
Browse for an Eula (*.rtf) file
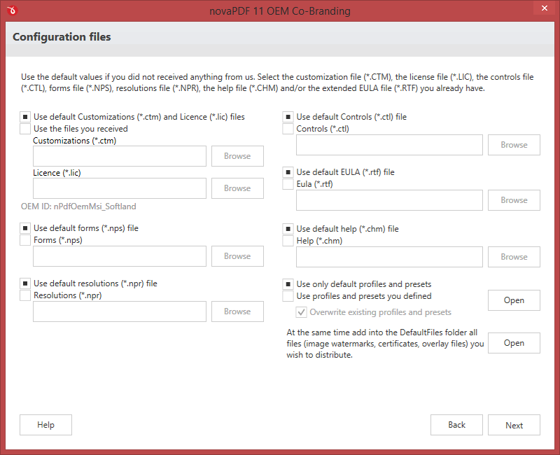click(514, 200)
